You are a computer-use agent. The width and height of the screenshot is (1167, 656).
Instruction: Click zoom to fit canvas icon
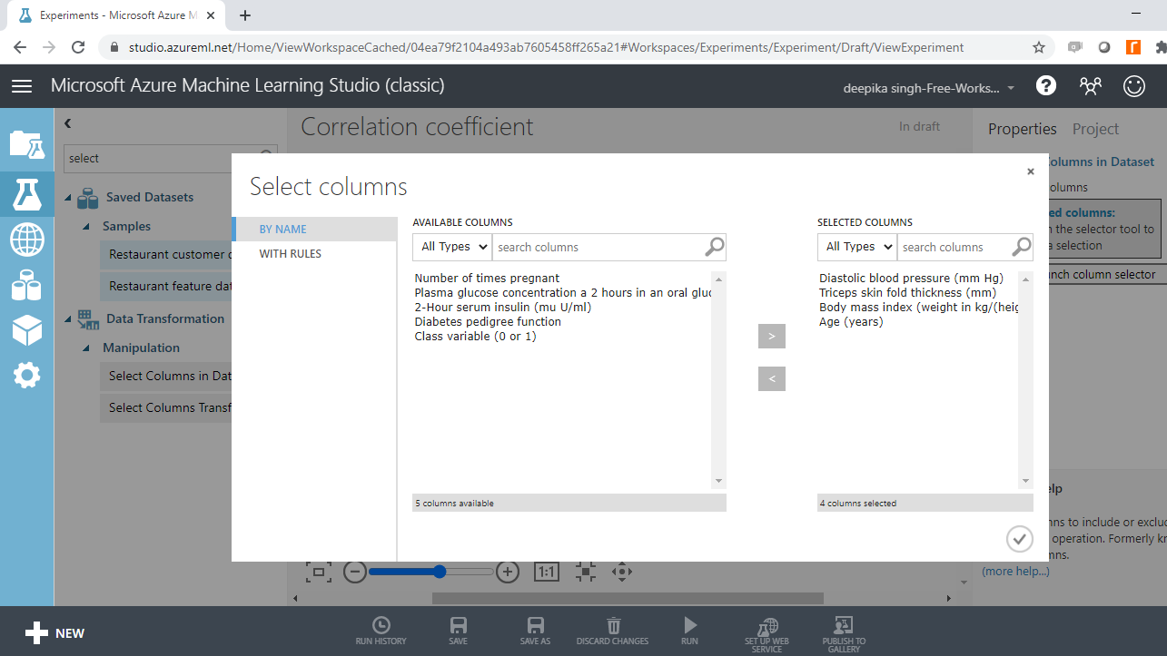coord(586,572)
